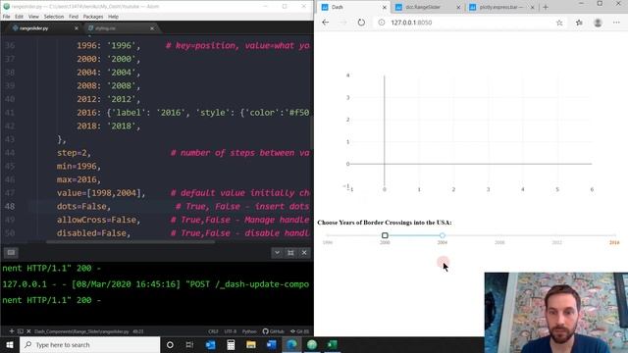Click the left range slider handle at 2000
Viewport: 628px width, 353px height.
385,235
